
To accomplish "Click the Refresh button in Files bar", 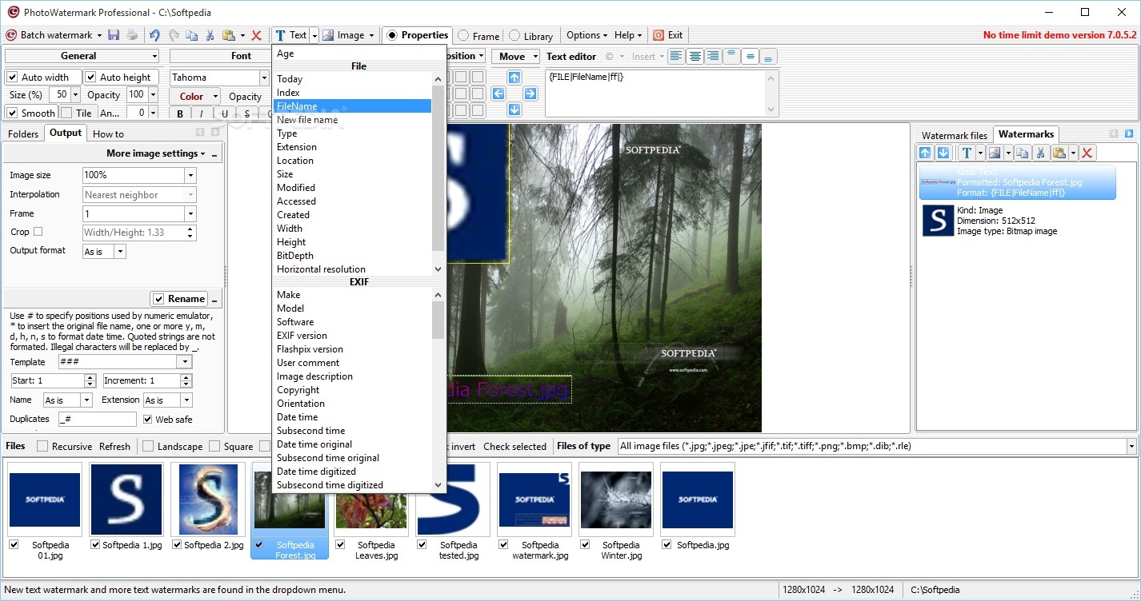I will 114,447.
